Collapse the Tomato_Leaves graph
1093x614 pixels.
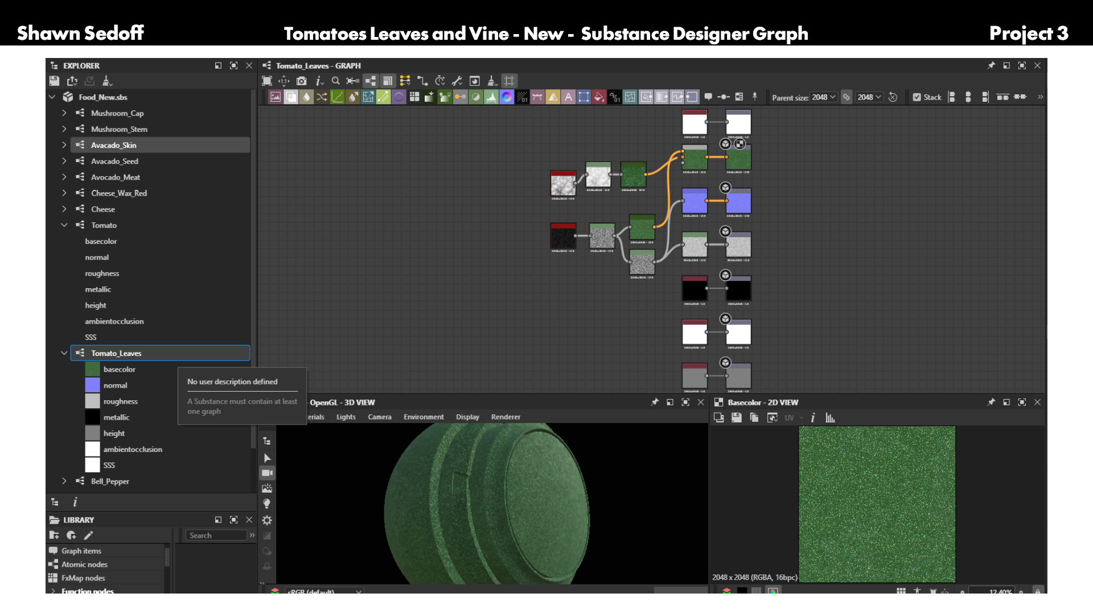[x=64, y=353]
